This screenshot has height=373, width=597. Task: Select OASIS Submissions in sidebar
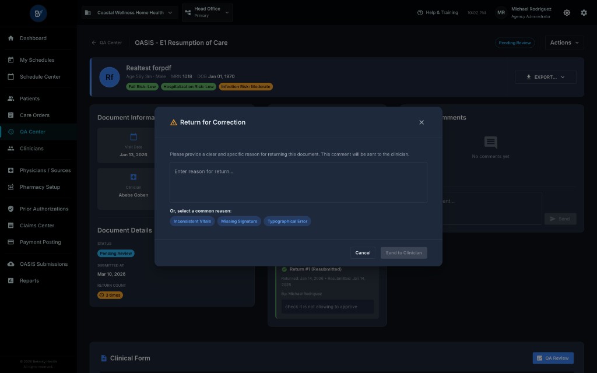(38, 264)
